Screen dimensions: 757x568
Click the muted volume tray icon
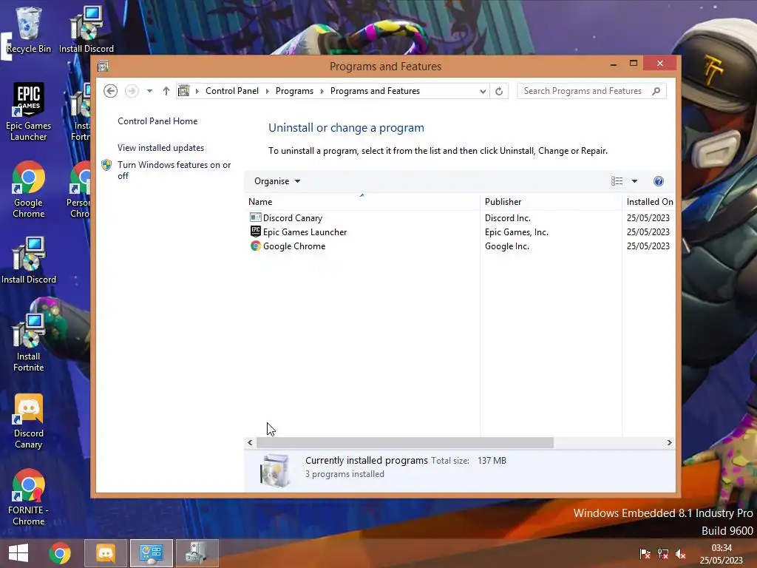click(x=681, y=554)
